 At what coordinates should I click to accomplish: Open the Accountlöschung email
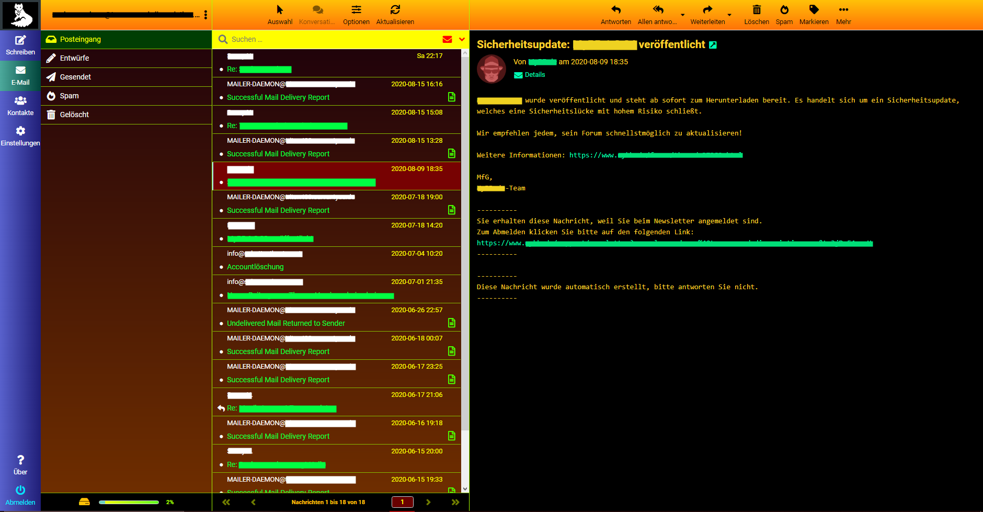point(255,267)
